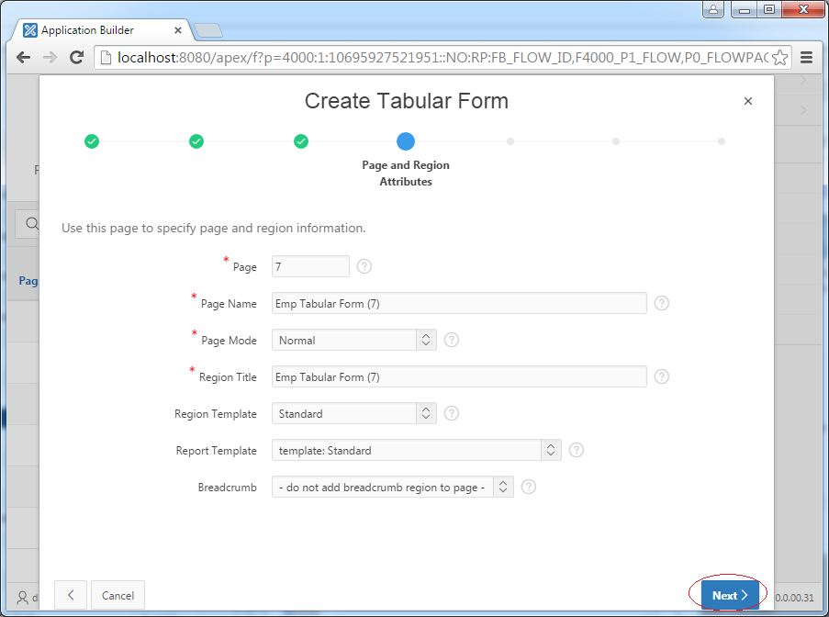Viewport: 829px width, 617px height.
Task: Click the Page Name input field
Action: pos(459,303)
